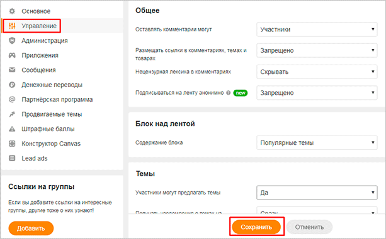The image size is (386, 239).
Task: Open the Подписываться на ленту анонимно dropdown
Action: pyautogui.click(x=317, y=93)
